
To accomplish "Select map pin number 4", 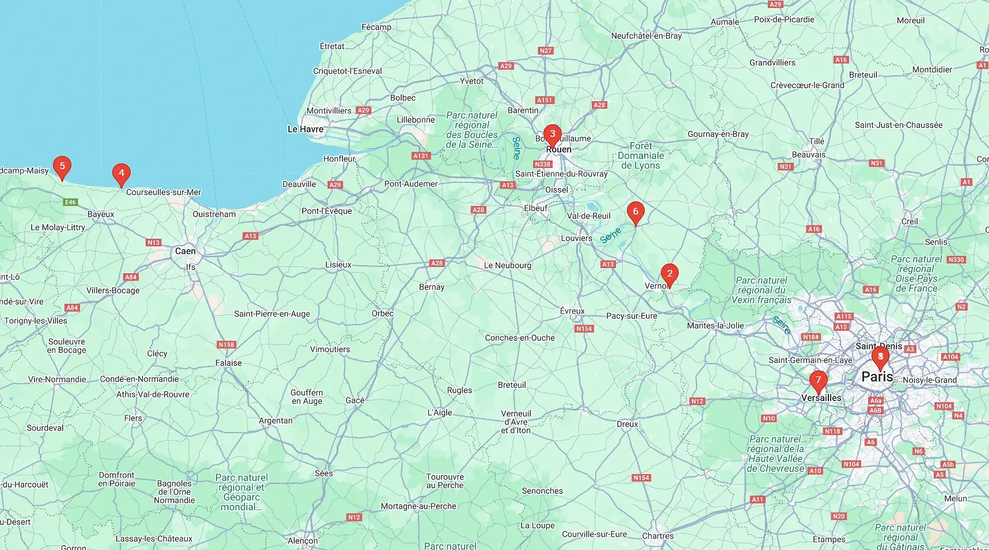I will pos(121,174).
